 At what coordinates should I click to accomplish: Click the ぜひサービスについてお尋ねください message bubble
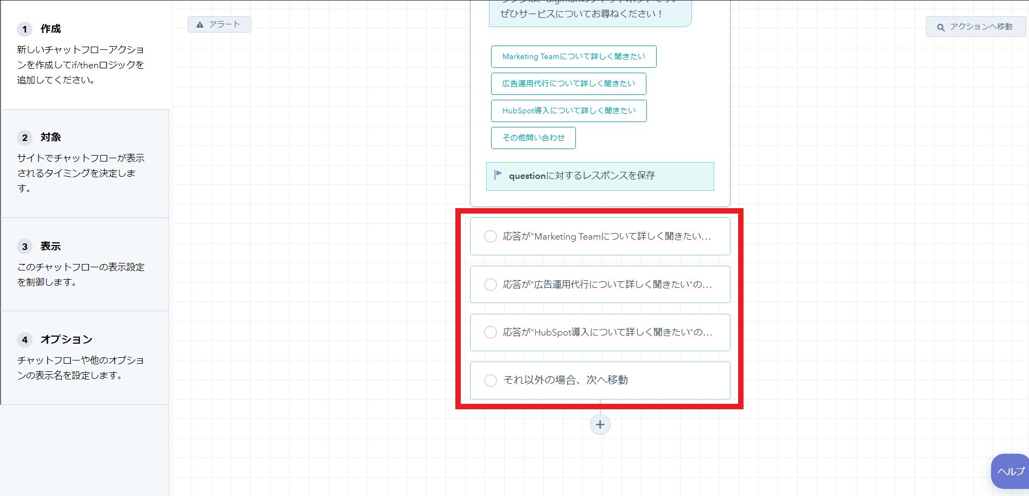click(590, 13)
